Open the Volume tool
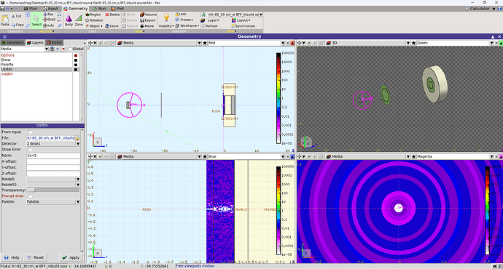This screenshot has height=269, width=503. click(x=148, y=15)
